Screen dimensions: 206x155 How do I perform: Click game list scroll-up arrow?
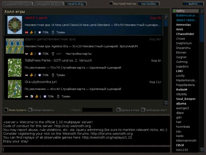[166, 17]
